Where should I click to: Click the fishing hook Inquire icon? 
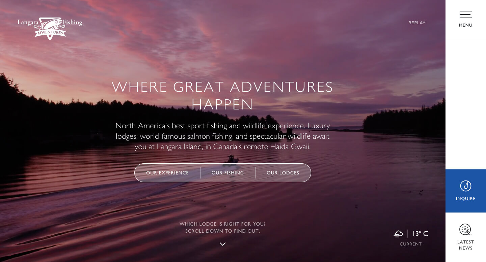465,186
